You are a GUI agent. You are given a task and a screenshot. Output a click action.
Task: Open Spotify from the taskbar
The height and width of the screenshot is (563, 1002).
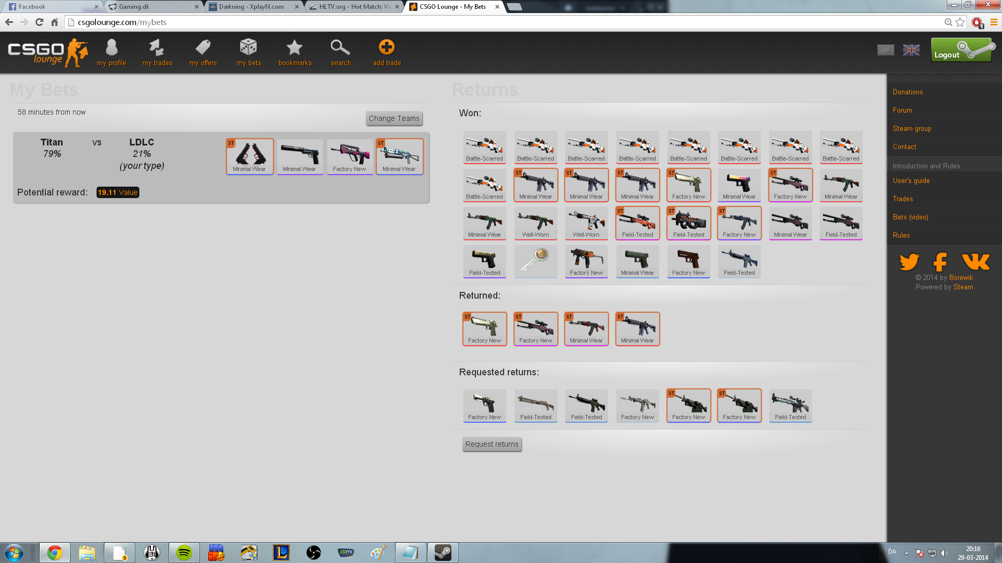[x=184, y=553]
